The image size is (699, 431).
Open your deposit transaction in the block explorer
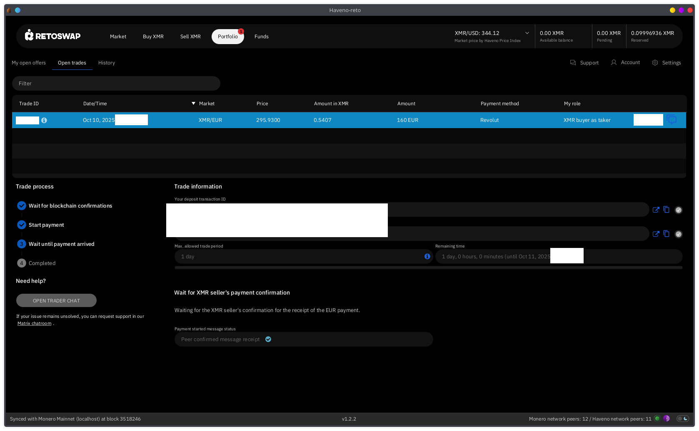(x=656, y=210)
